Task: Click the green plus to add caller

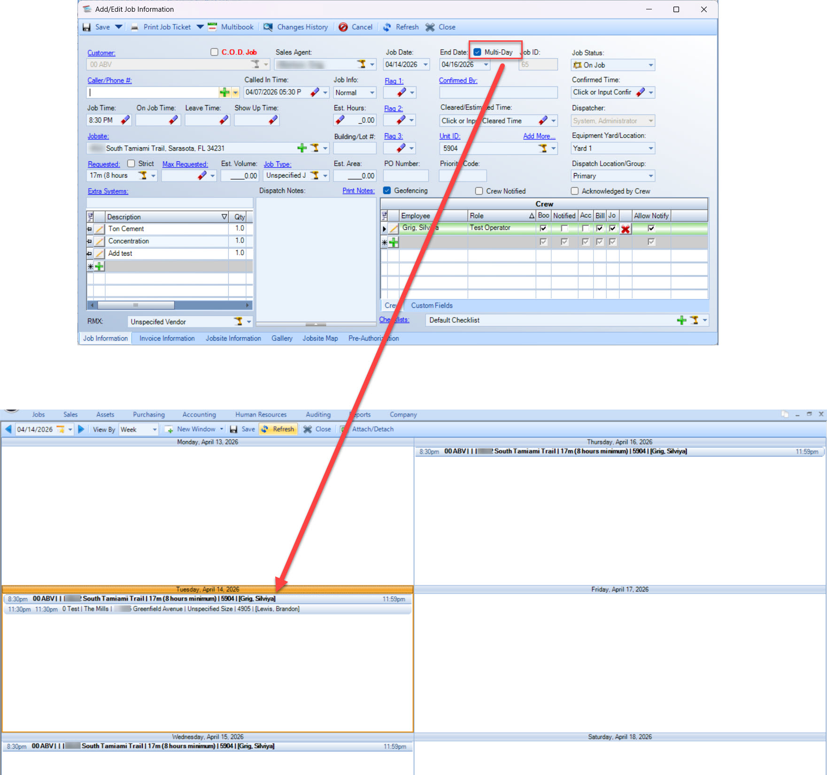Action: [224, 92]
